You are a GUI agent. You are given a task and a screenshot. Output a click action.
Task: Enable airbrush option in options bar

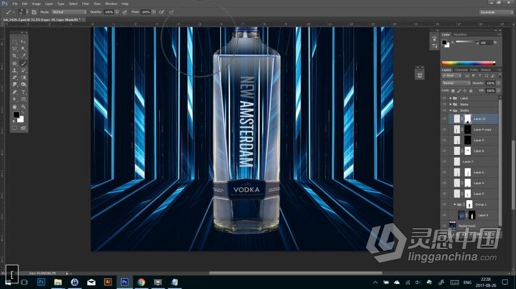click(162, 12)
